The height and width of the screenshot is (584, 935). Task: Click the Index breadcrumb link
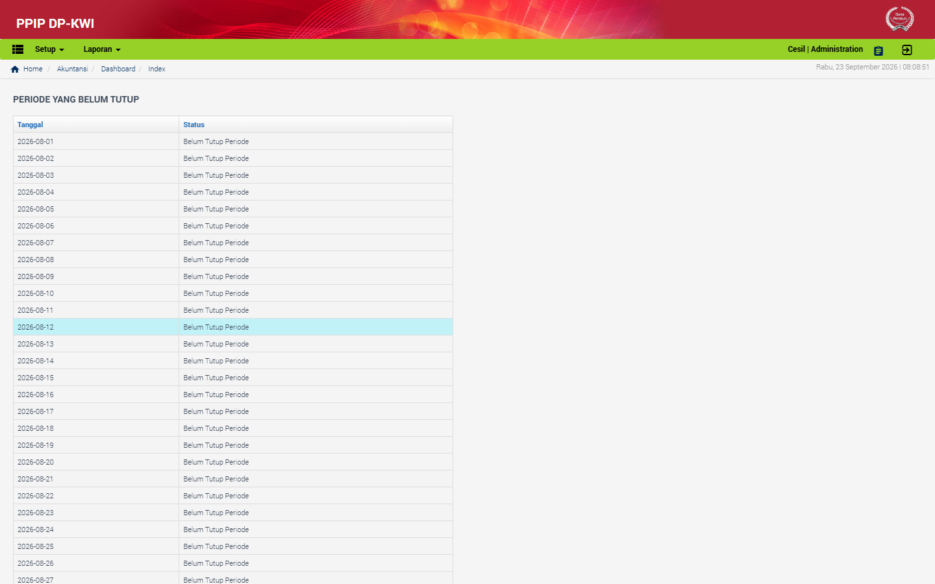coord(156,69)
